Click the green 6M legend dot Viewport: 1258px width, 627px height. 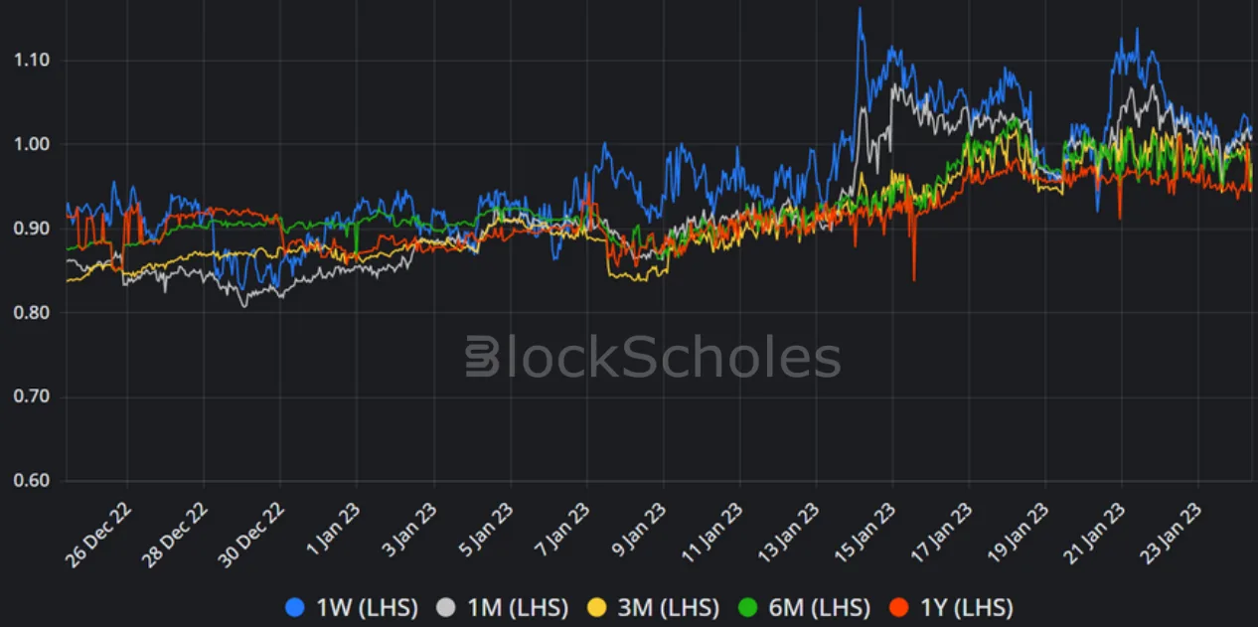click(x=746, y=606)
